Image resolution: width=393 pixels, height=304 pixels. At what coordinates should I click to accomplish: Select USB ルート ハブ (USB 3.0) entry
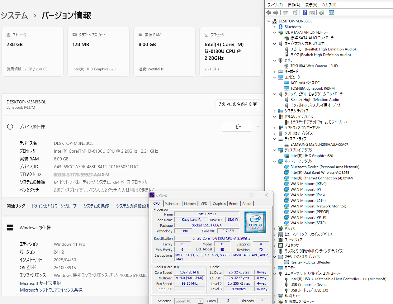pos(309,290)
